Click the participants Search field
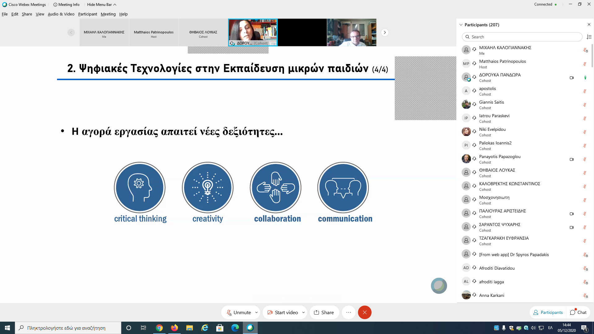594x334 pixels. pos(523,37)
